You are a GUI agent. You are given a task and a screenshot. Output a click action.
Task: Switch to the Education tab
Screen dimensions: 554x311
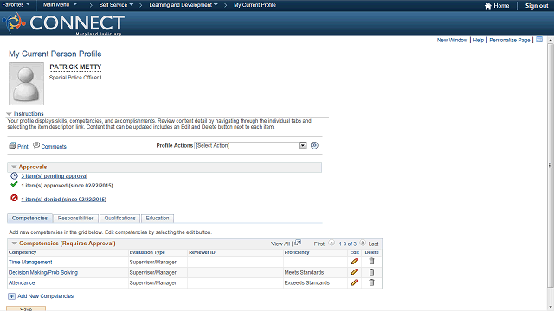tap(158, 219)
